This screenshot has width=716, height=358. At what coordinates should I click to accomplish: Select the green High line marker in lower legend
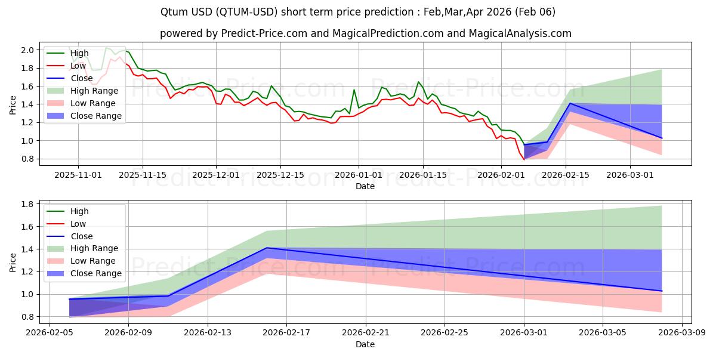(x=55, y=211)
